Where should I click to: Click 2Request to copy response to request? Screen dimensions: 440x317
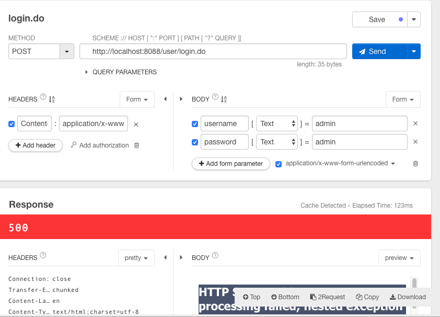click(x=328, y=297)
